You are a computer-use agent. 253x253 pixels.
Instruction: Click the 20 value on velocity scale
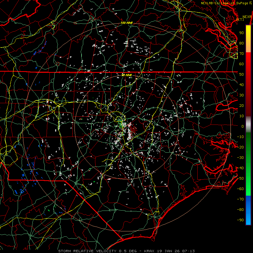pyautogui.click(x=241, y=106)
